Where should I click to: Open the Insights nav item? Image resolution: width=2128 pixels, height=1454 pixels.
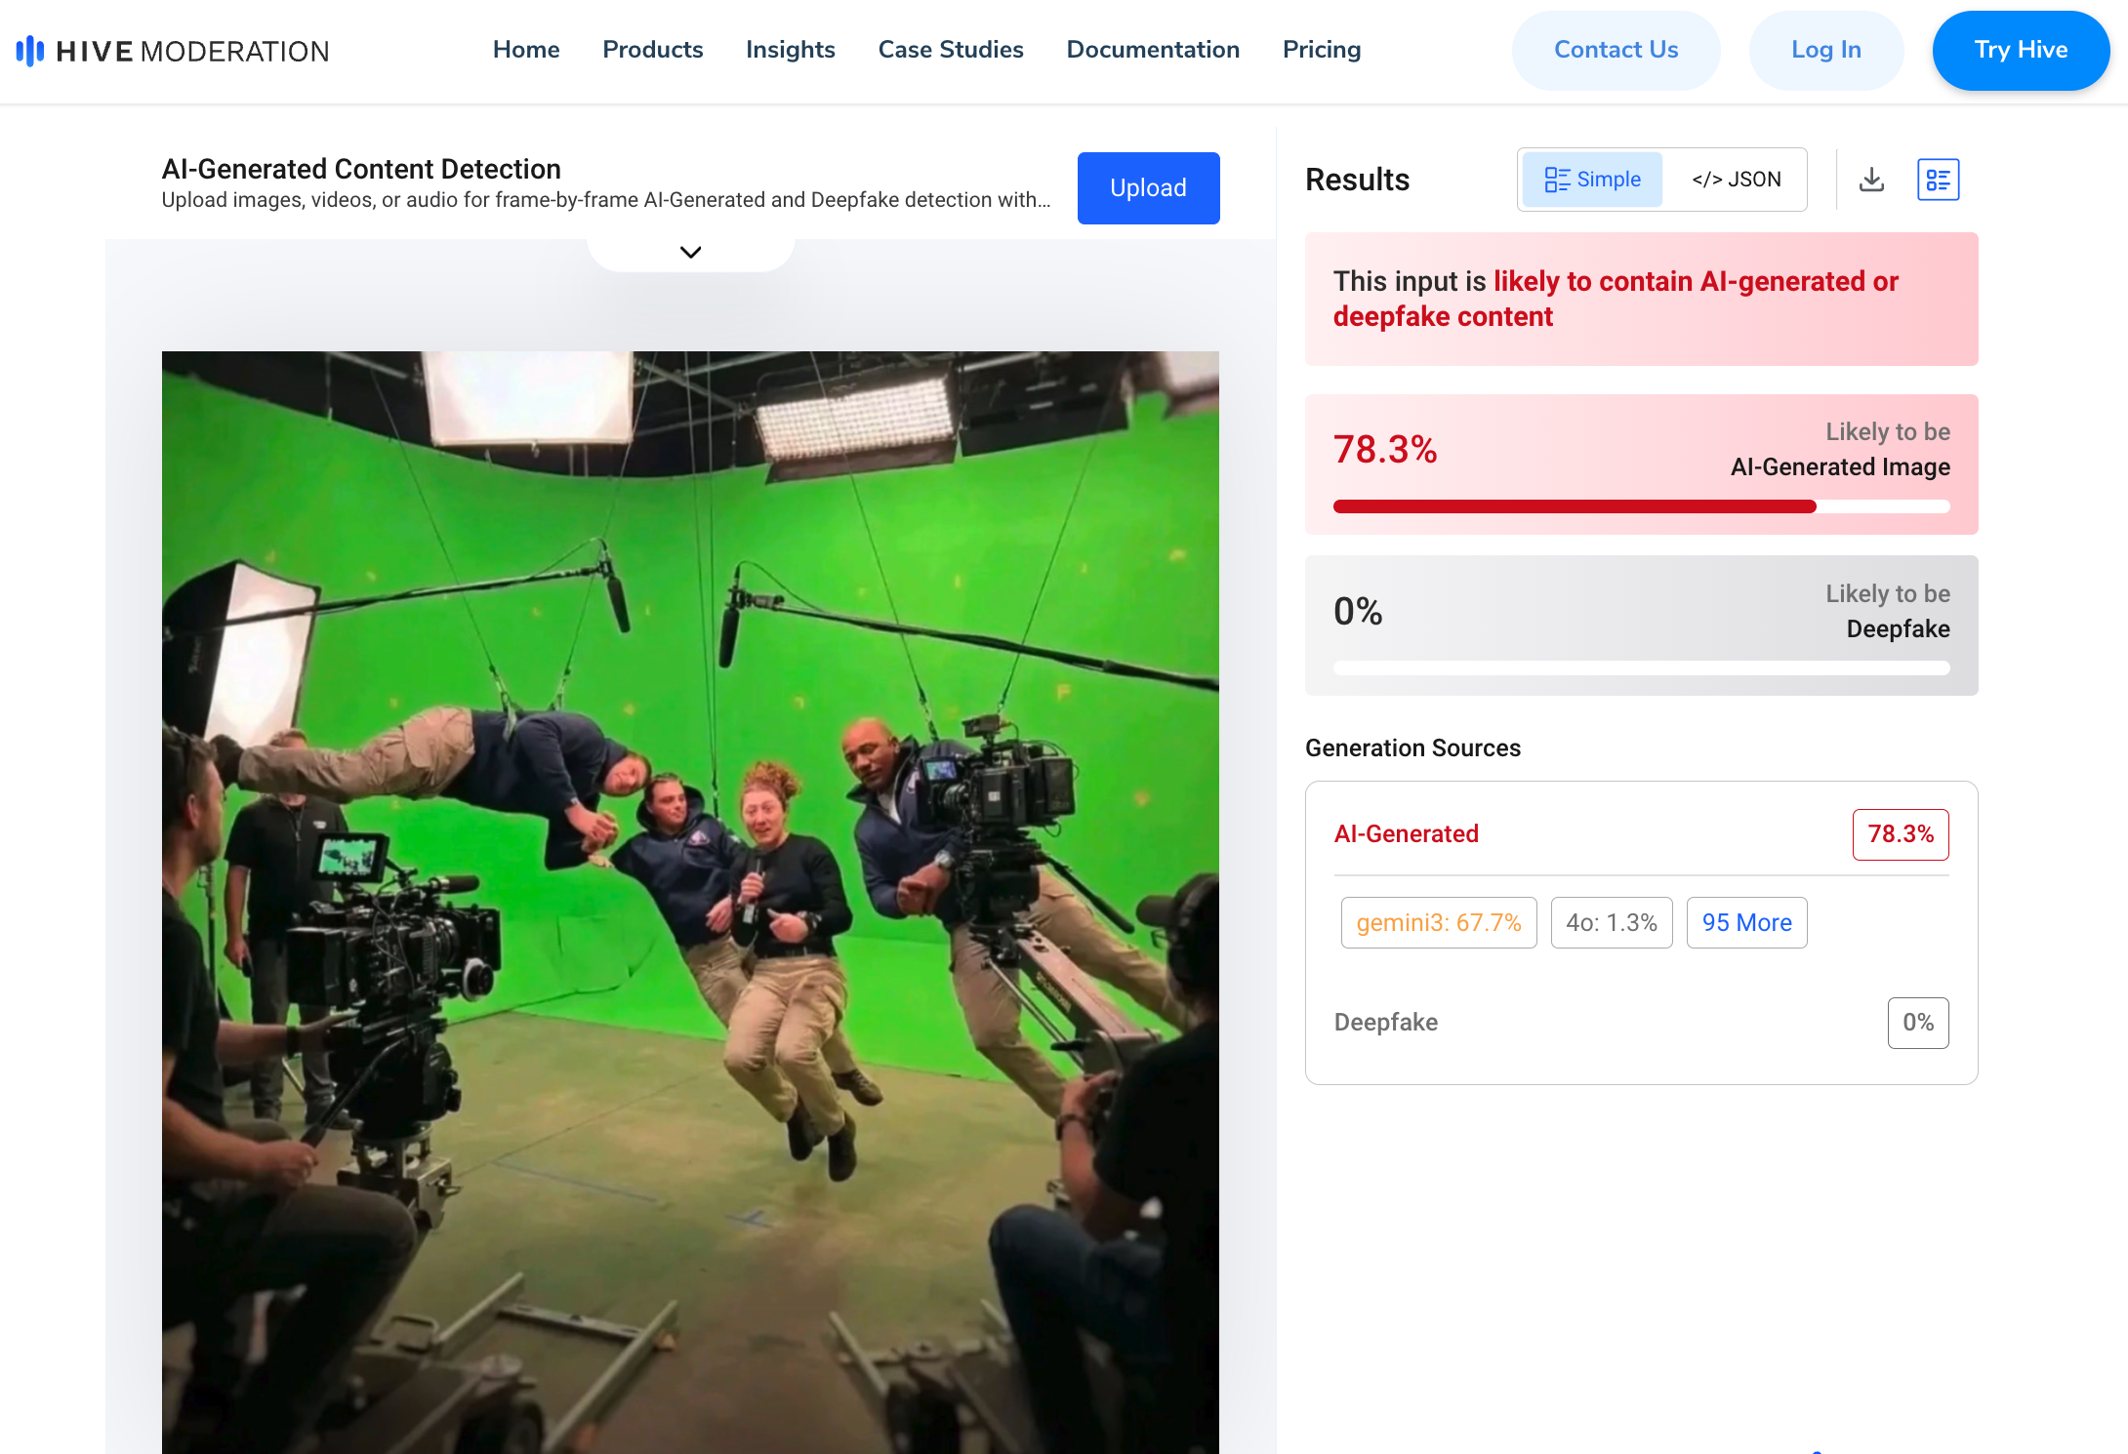(x=790, y=50)
